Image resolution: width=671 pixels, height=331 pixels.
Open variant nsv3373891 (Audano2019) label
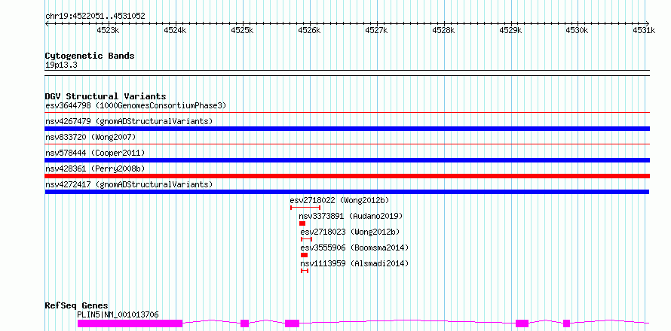[x=351, y=216]
